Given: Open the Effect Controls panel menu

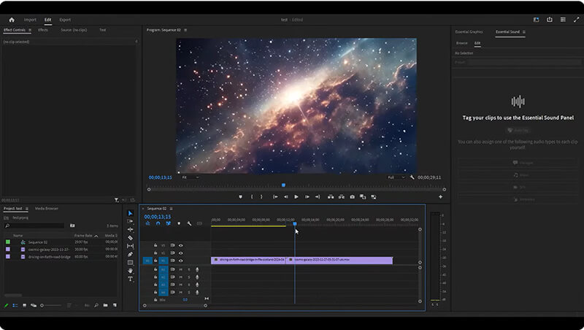Looking at the screenshot, I should pyautogui.click(x=30, y=30).
